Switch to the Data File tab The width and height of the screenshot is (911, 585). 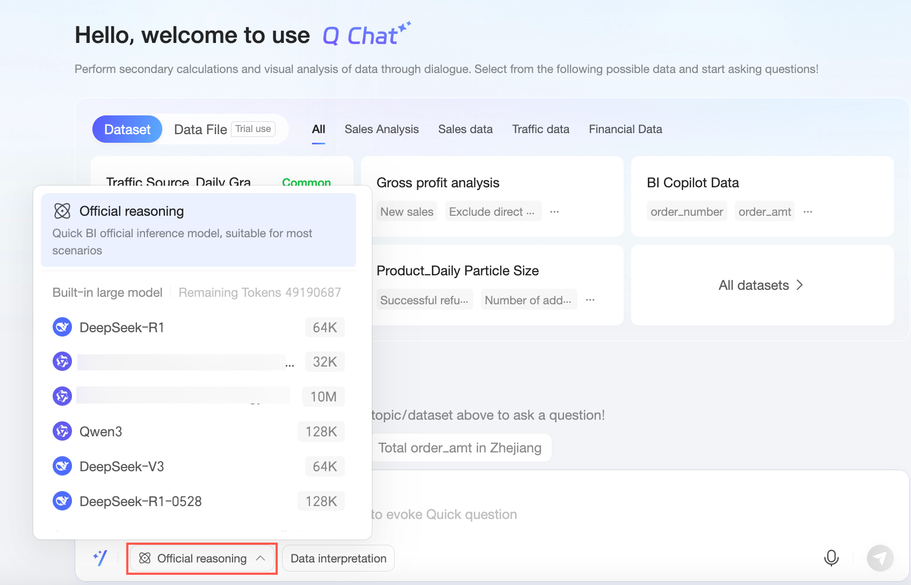click(200, 129)
